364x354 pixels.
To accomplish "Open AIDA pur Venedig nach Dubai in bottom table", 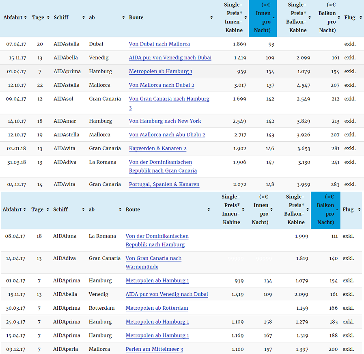I will (167, 295).
